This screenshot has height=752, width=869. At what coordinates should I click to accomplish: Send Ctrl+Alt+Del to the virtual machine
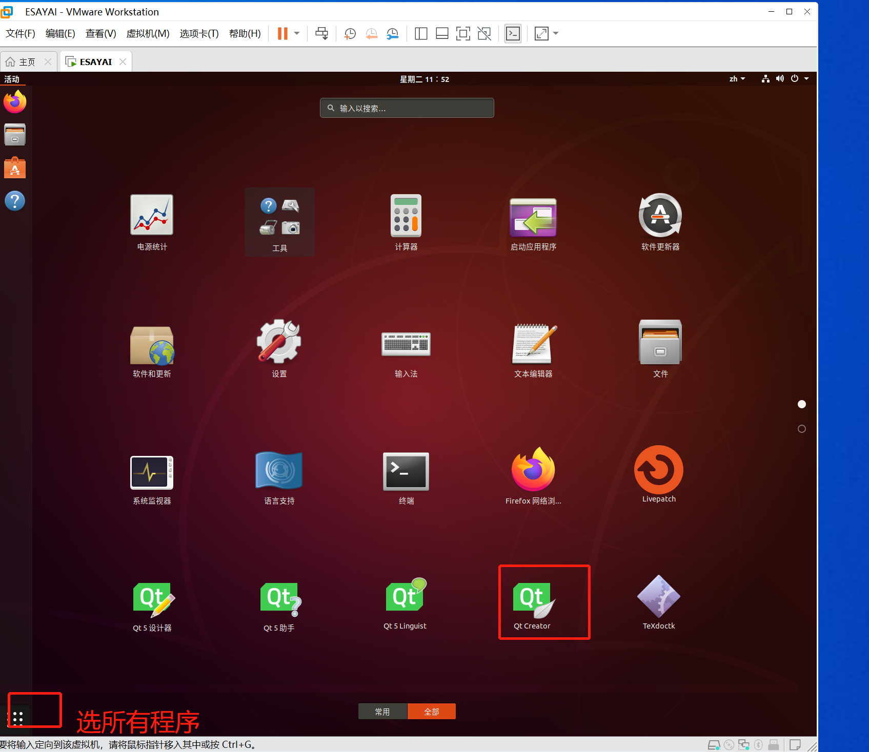tap(321, 33)
